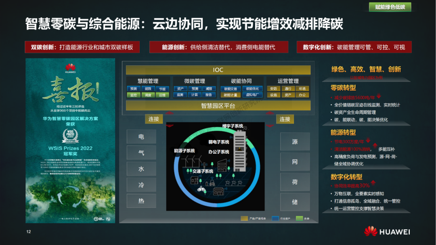The width and height of the screenshot is (436, 245).
Task: Click the red up arrow beside 清洁能源100%消纳
Action: tap(375, 145)
